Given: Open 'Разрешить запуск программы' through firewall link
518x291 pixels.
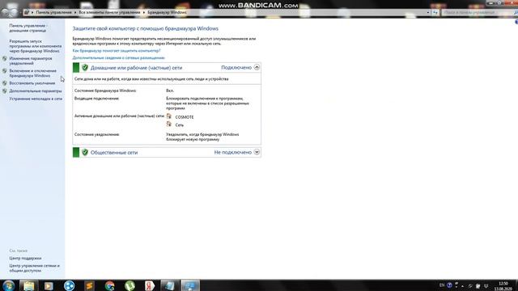Looking at the screenshot, I should 36,46.
